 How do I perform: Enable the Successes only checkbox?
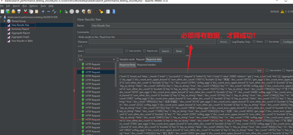[266, 42]
